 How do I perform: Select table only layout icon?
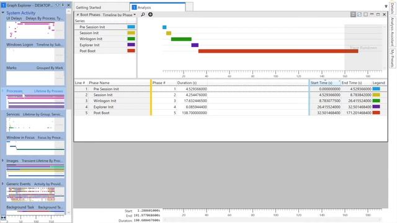pyautogui.click(x=365, y=14)
